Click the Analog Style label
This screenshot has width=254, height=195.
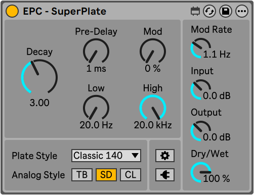pyautogui.click(x=38, y=175)
